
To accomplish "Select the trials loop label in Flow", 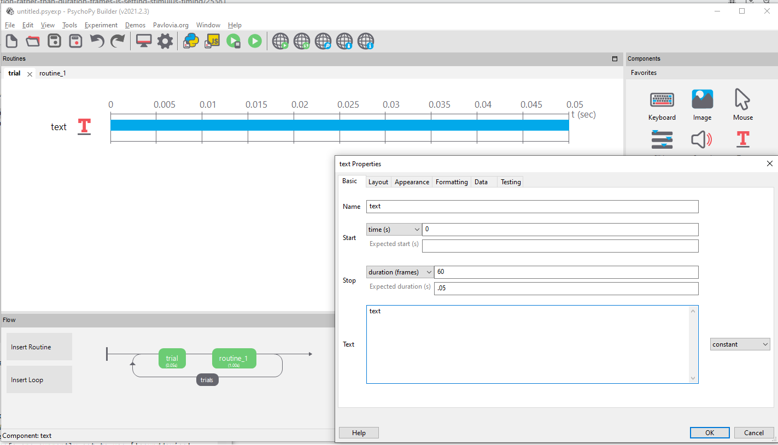I will point(207,380).
